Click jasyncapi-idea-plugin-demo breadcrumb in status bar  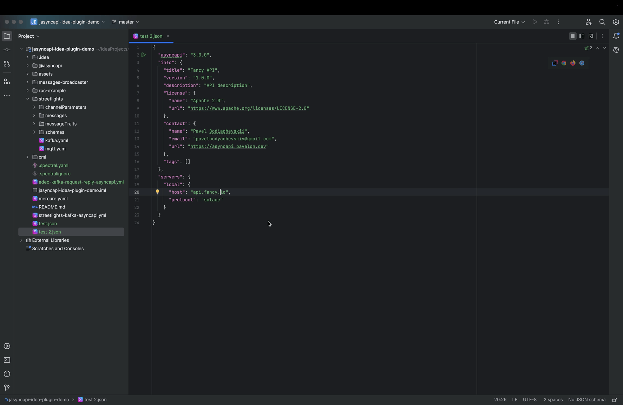(x=37, y=400)
